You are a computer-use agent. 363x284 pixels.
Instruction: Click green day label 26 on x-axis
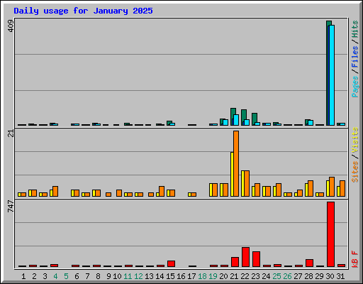287,276
